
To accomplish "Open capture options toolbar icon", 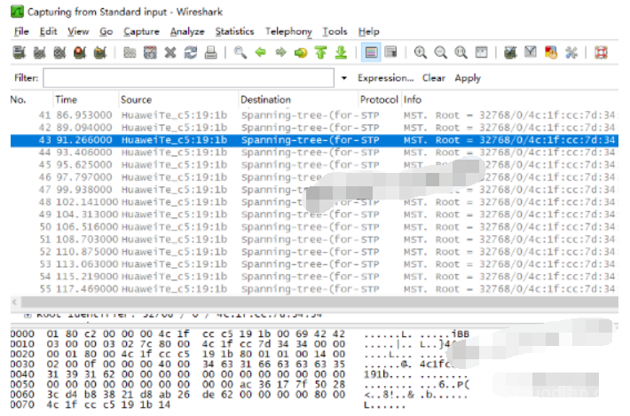I will pos(39,52).
